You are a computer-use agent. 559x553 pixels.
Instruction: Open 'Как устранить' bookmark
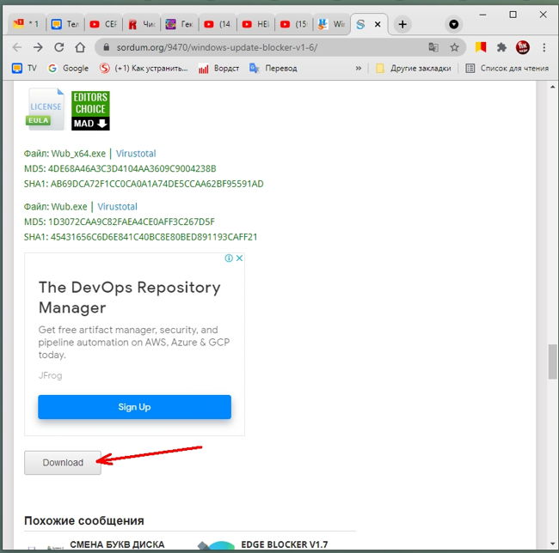coord(144,68)
